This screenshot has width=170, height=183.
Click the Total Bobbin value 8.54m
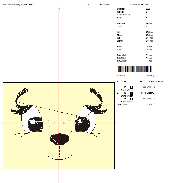tap(149, 104)
